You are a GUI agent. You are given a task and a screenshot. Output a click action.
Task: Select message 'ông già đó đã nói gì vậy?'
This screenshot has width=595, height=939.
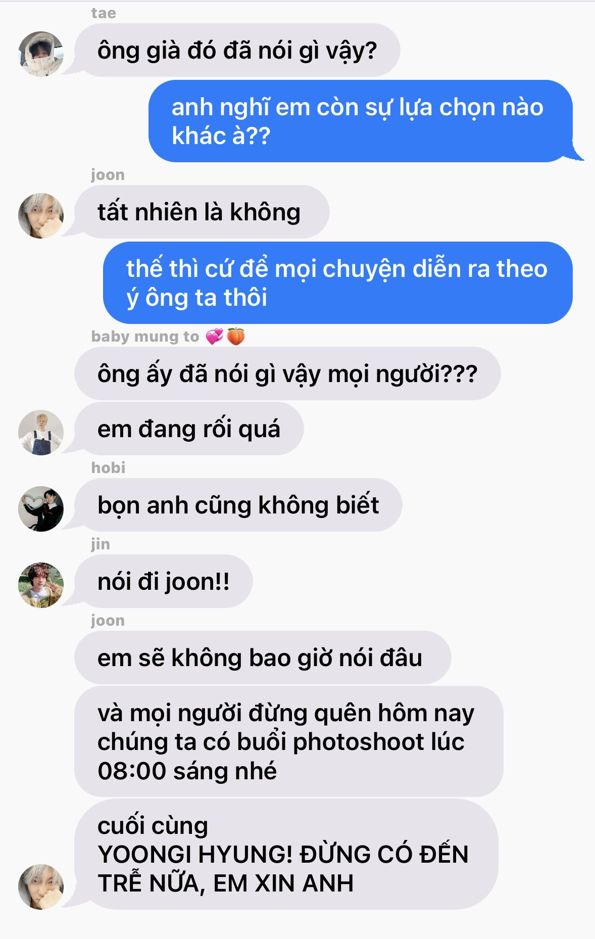(x=237, y=50)
